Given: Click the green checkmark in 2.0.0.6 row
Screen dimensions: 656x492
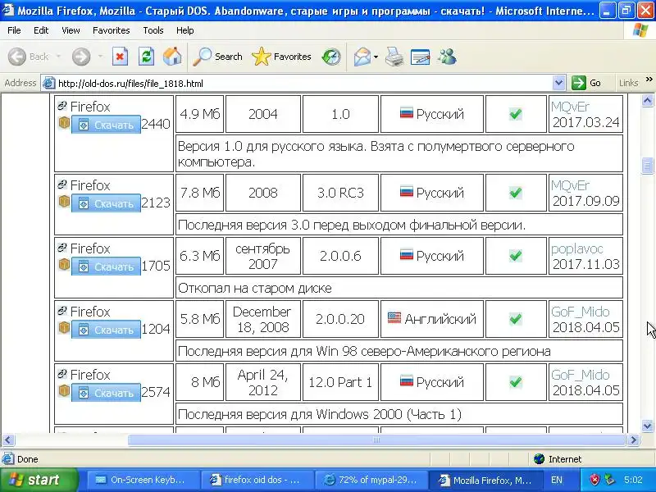Looking at the screenshot, I should pyautogui.click(x=516, y=255).
